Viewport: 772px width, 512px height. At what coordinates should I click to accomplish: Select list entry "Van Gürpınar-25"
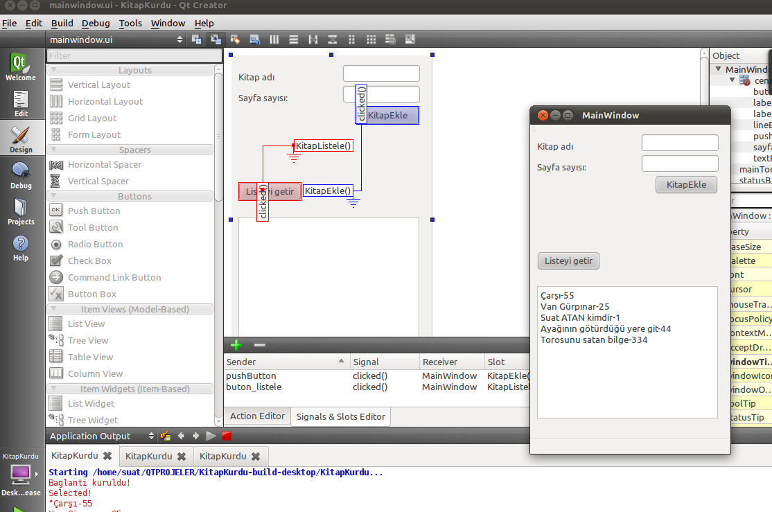575,307
